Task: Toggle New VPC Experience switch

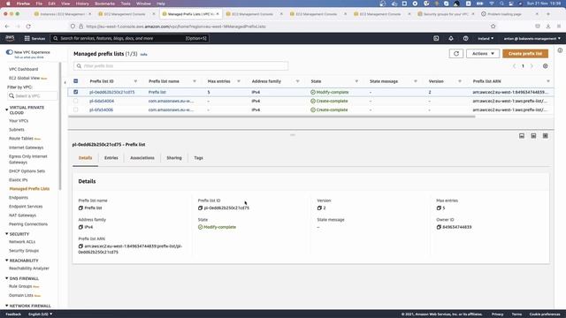Action: pyautogui.click(x=10, y=52)
